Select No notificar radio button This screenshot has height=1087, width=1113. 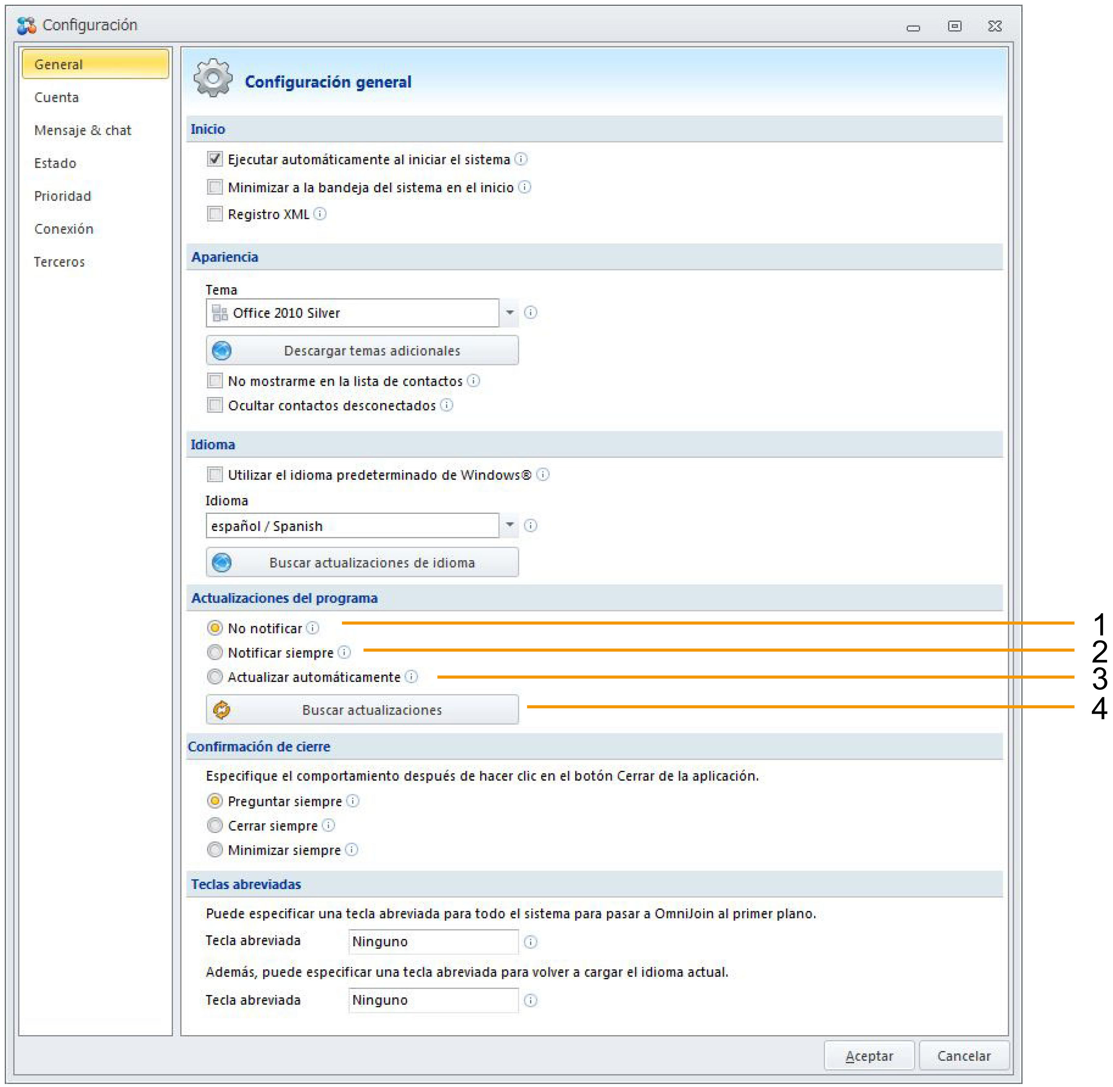point(215,628)
